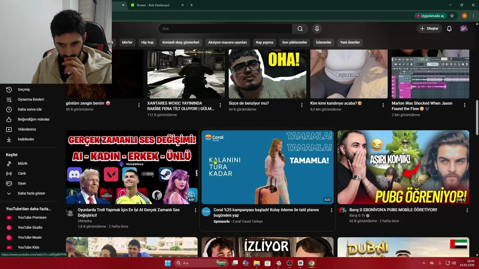Open XANTARES WOXIC short thumbnail

[x=186, y=74]
